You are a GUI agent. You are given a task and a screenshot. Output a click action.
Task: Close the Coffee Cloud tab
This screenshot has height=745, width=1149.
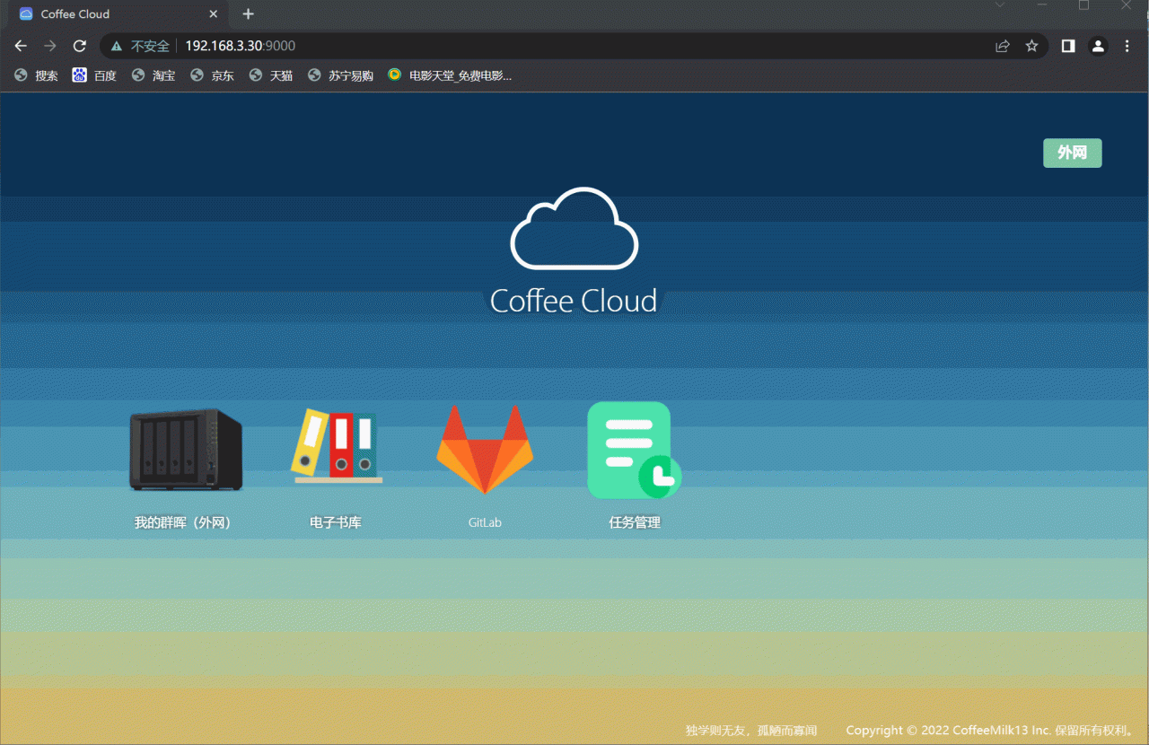[214, 14]
